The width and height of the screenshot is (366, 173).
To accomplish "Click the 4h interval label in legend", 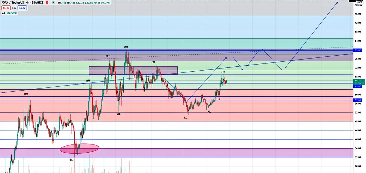I will pos(28,2).
